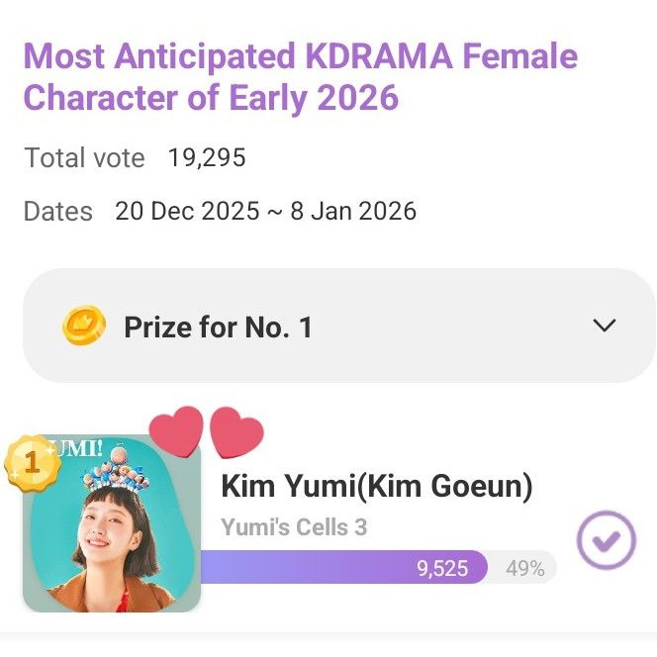Click the 49% percentage label

coord(524,568)
